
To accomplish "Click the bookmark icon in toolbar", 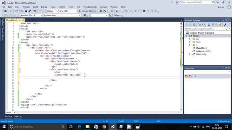I will [144, 11].
